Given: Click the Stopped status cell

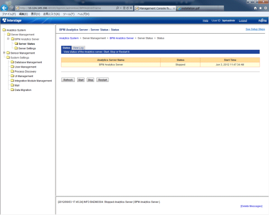Looking at the screenshot, I should tap(180, 64).
